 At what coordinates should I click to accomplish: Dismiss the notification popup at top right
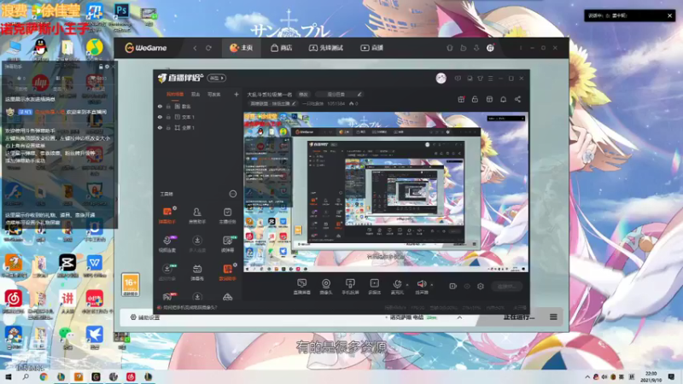tap(669, 15)
